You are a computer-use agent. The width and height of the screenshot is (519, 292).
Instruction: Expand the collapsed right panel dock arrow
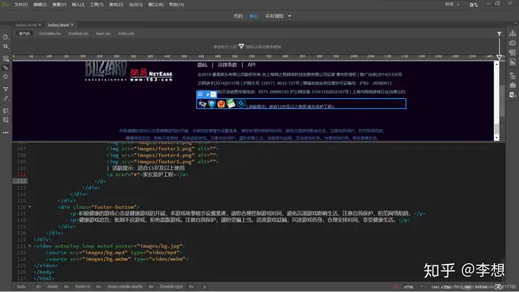click(x=515, y=23)
